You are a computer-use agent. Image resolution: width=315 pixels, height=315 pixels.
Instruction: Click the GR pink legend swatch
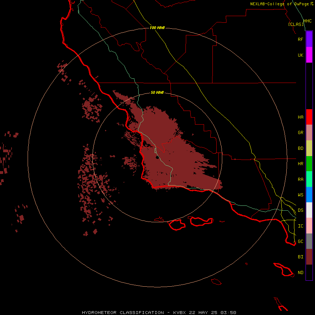(x=309, y=133)
